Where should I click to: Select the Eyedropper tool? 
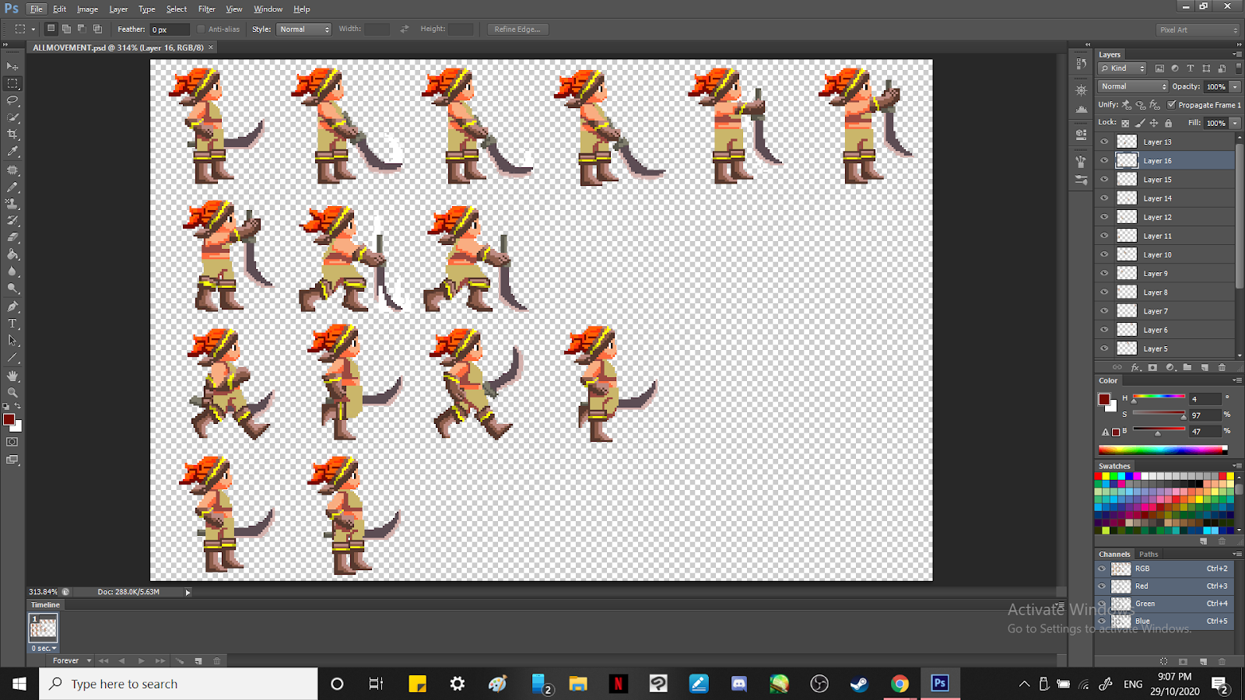(x=12, y=152)
